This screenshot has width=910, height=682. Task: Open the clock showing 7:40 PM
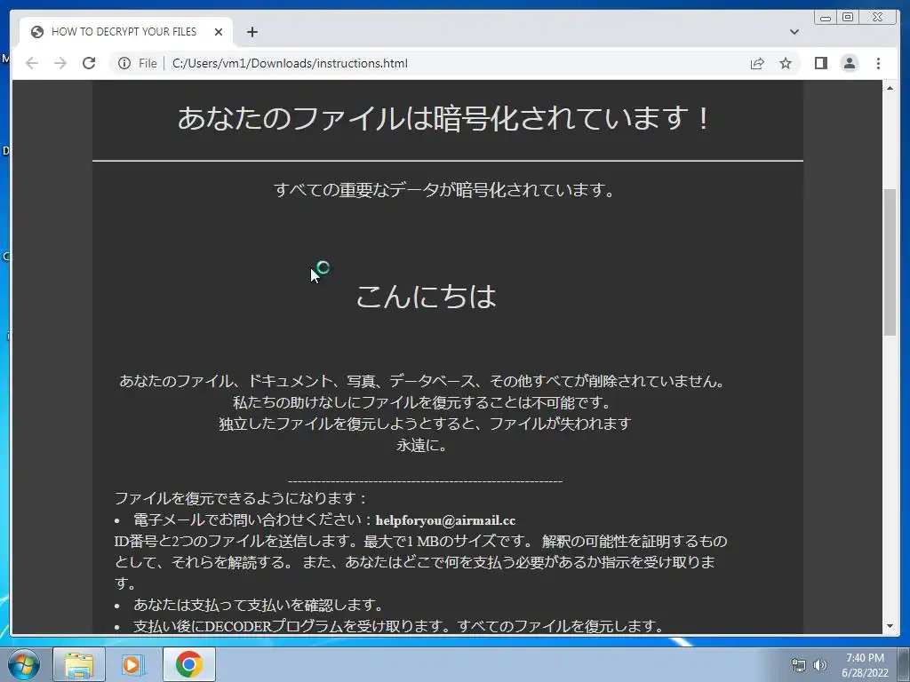point(865,665)
